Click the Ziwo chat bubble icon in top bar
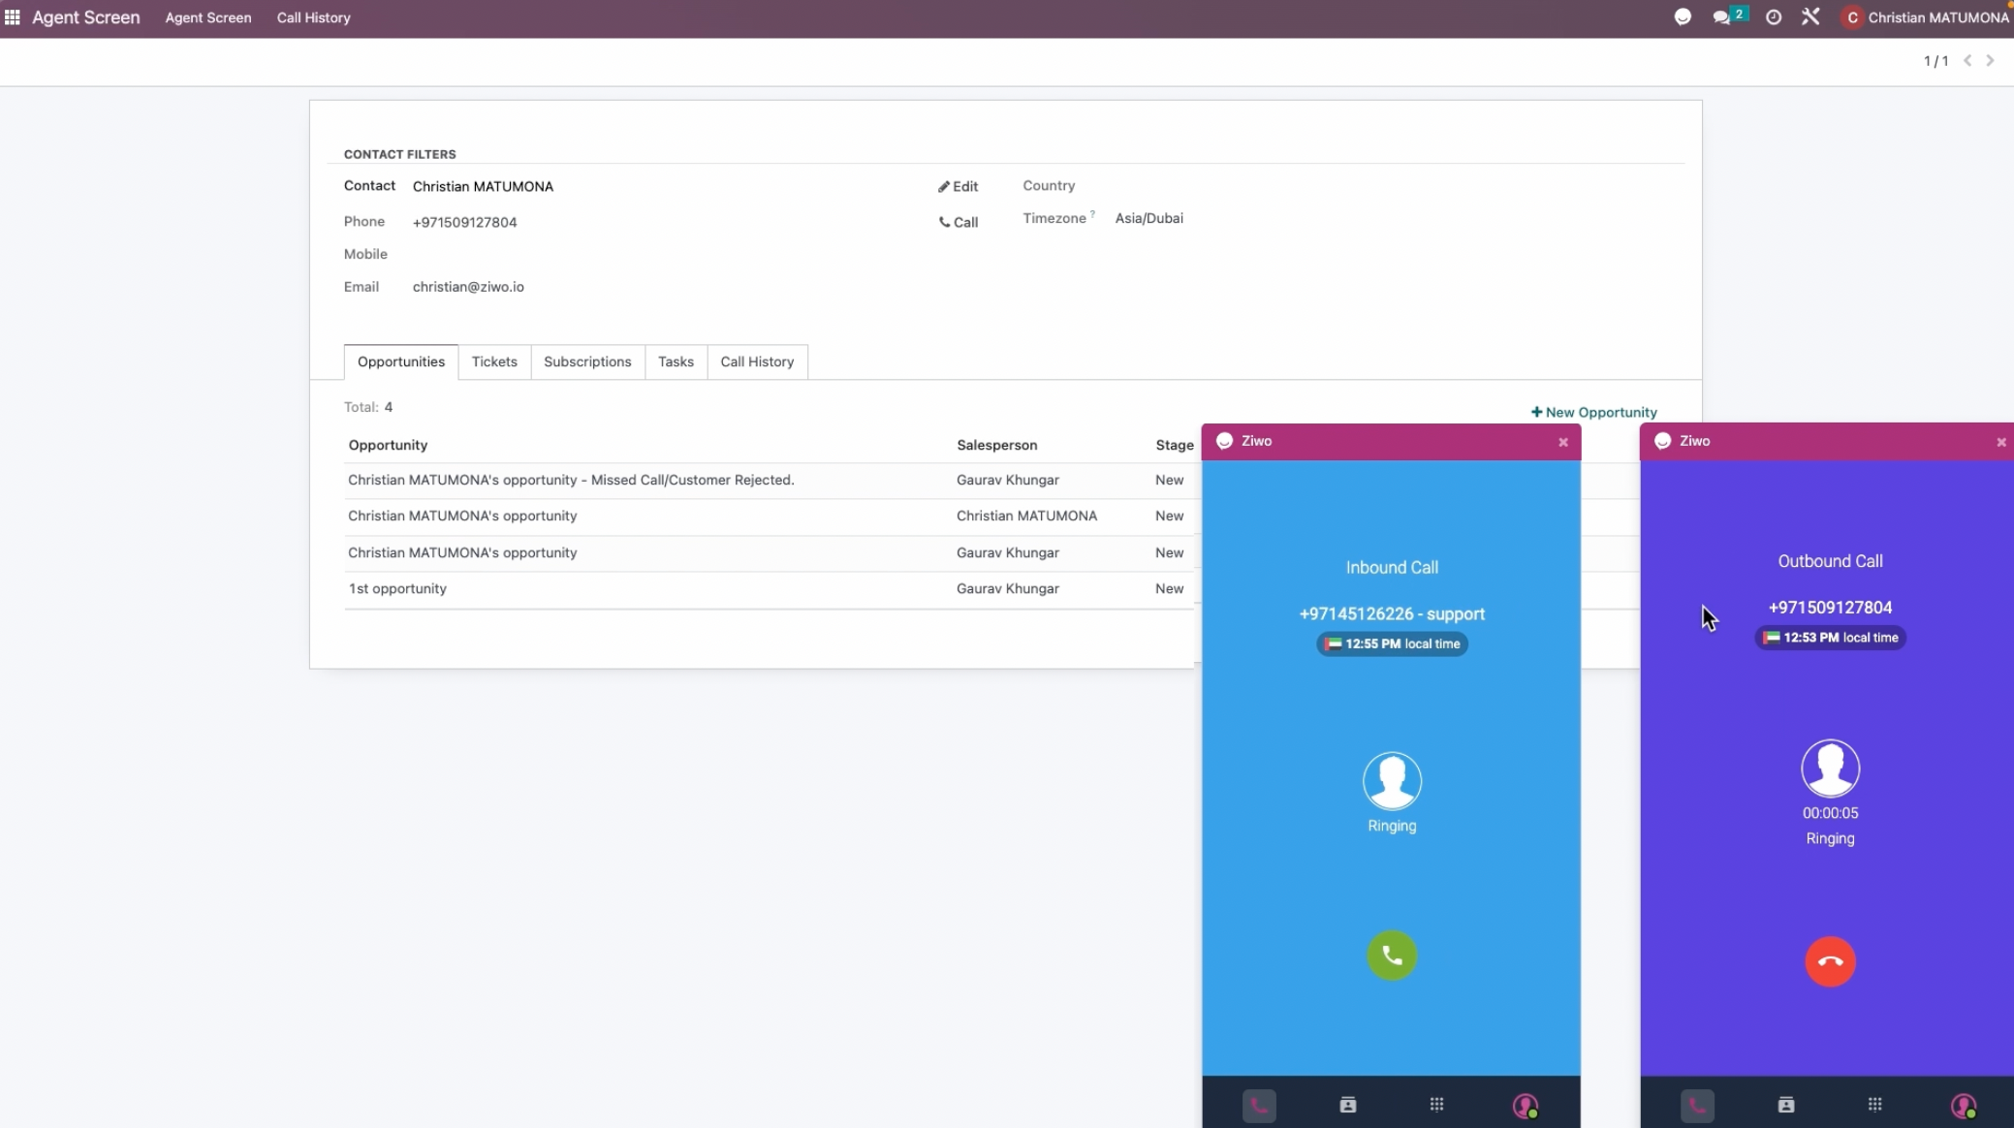The height and width of the screenshot is (1128, 2014). pos(1683,17)
